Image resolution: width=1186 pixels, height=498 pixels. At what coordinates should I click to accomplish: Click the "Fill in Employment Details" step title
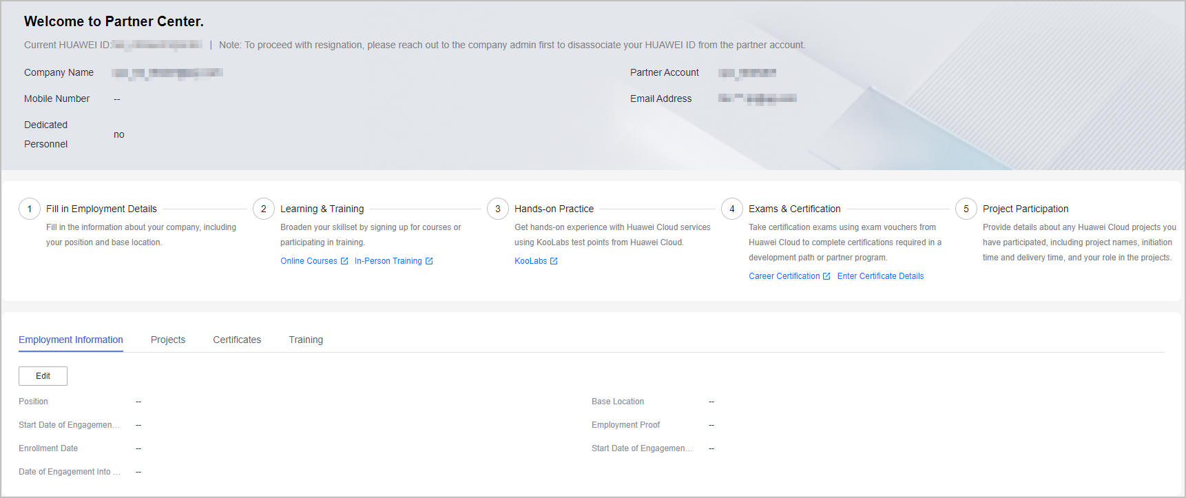101,209
